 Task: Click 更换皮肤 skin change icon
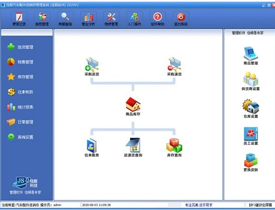point(250,160)
